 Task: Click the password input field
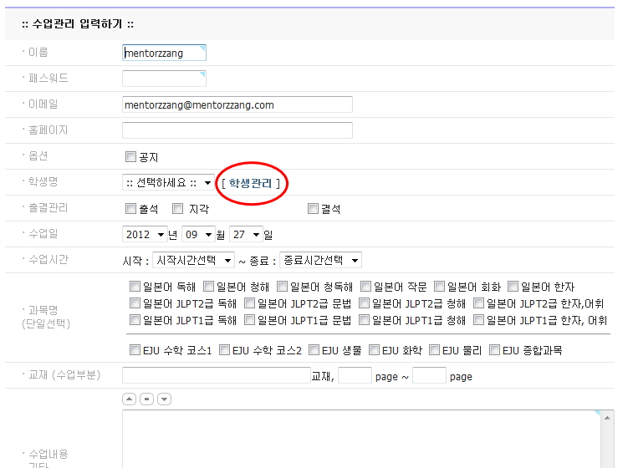164,79
